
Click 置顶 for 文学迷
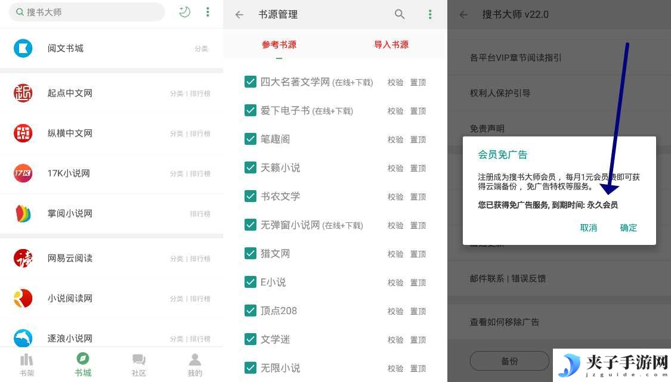point(418,340)
